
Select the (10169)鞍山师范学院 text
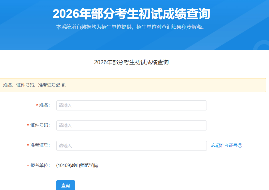(x=77, y=166)
